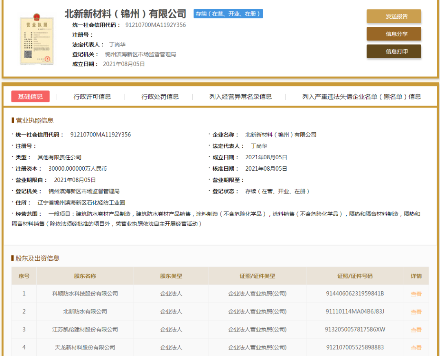
Task: Click the 营业期限自 date value
Action: [75, 180]
